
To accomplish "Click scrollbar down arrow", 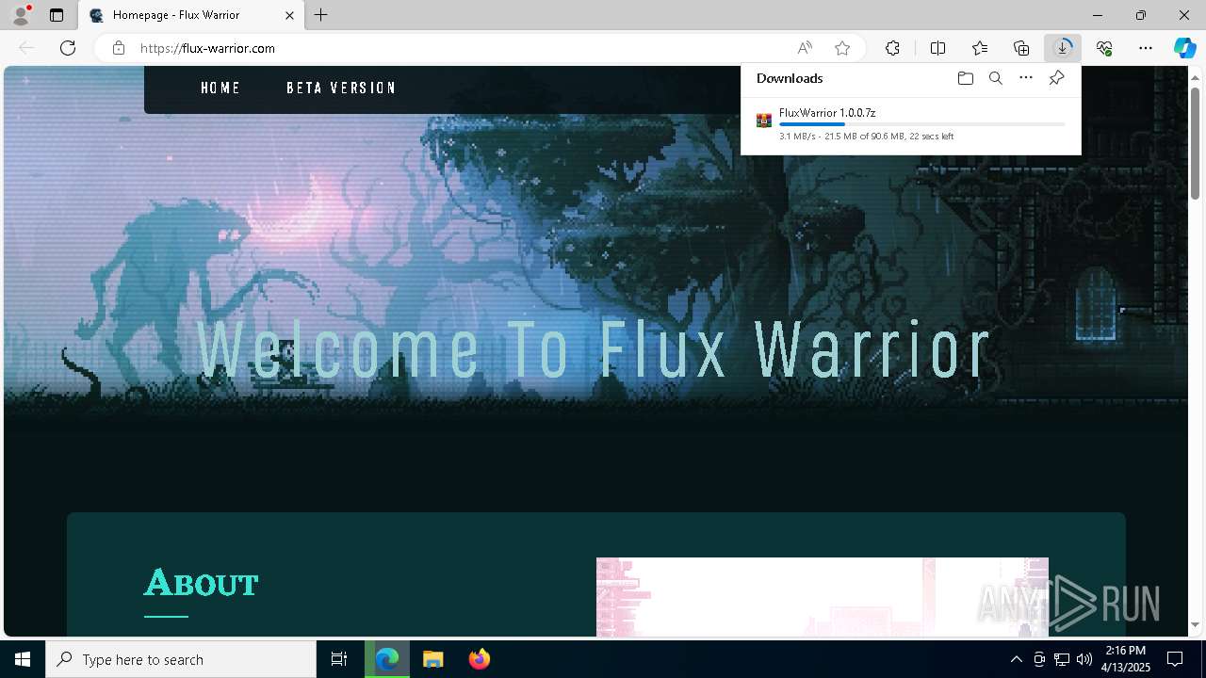I will coord(1196,624).
